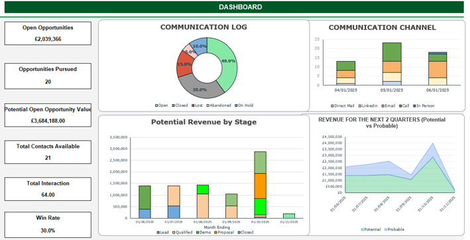470x240 pixels.
Task: Select the orange Proposal segment for 01/10/2025
Action: coord(260,186)
